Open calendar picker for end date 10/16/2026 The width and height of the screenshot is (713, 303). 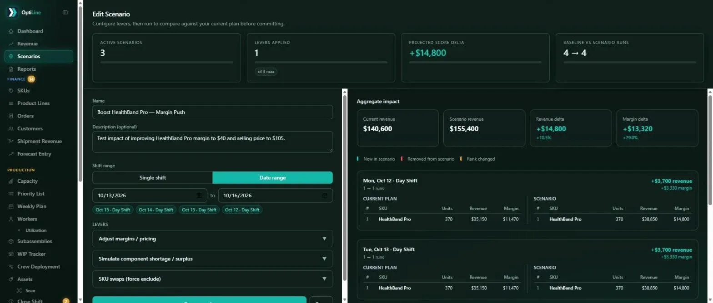coord(325,195)
